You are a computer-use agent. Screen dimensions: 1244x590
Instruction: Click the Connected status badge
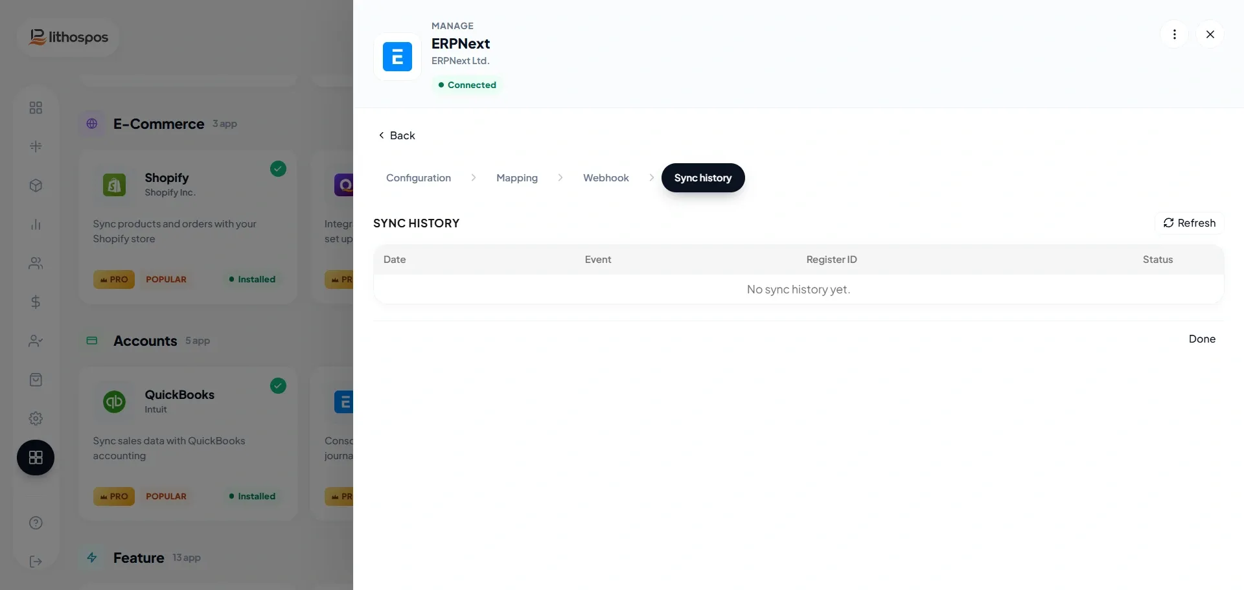(x=467, y=85)
